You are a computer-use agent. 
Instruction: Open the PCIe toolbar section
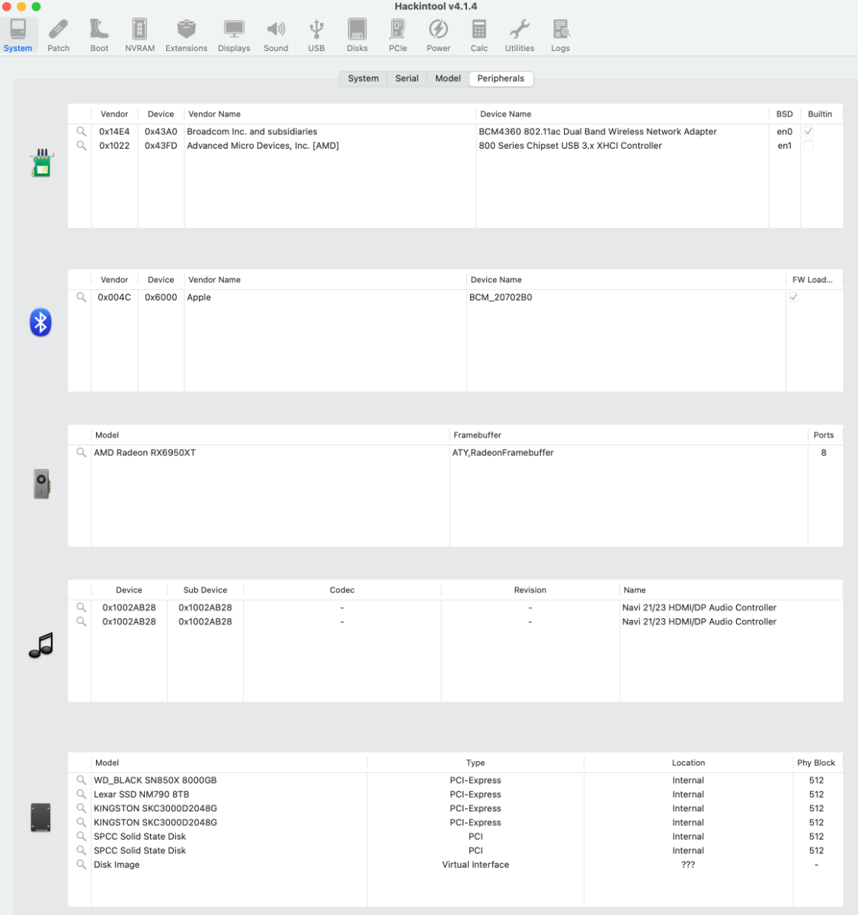(398, 35)
